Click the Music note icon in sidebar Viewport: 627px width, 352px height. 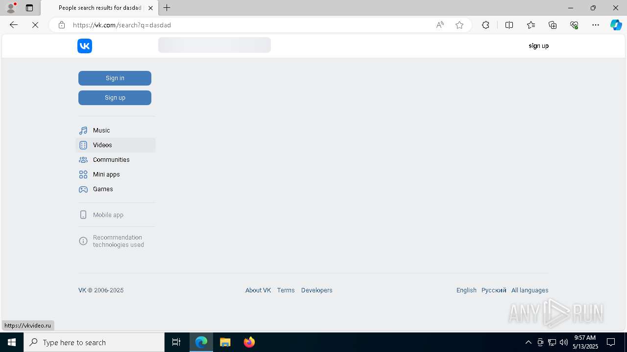[83, 131]
